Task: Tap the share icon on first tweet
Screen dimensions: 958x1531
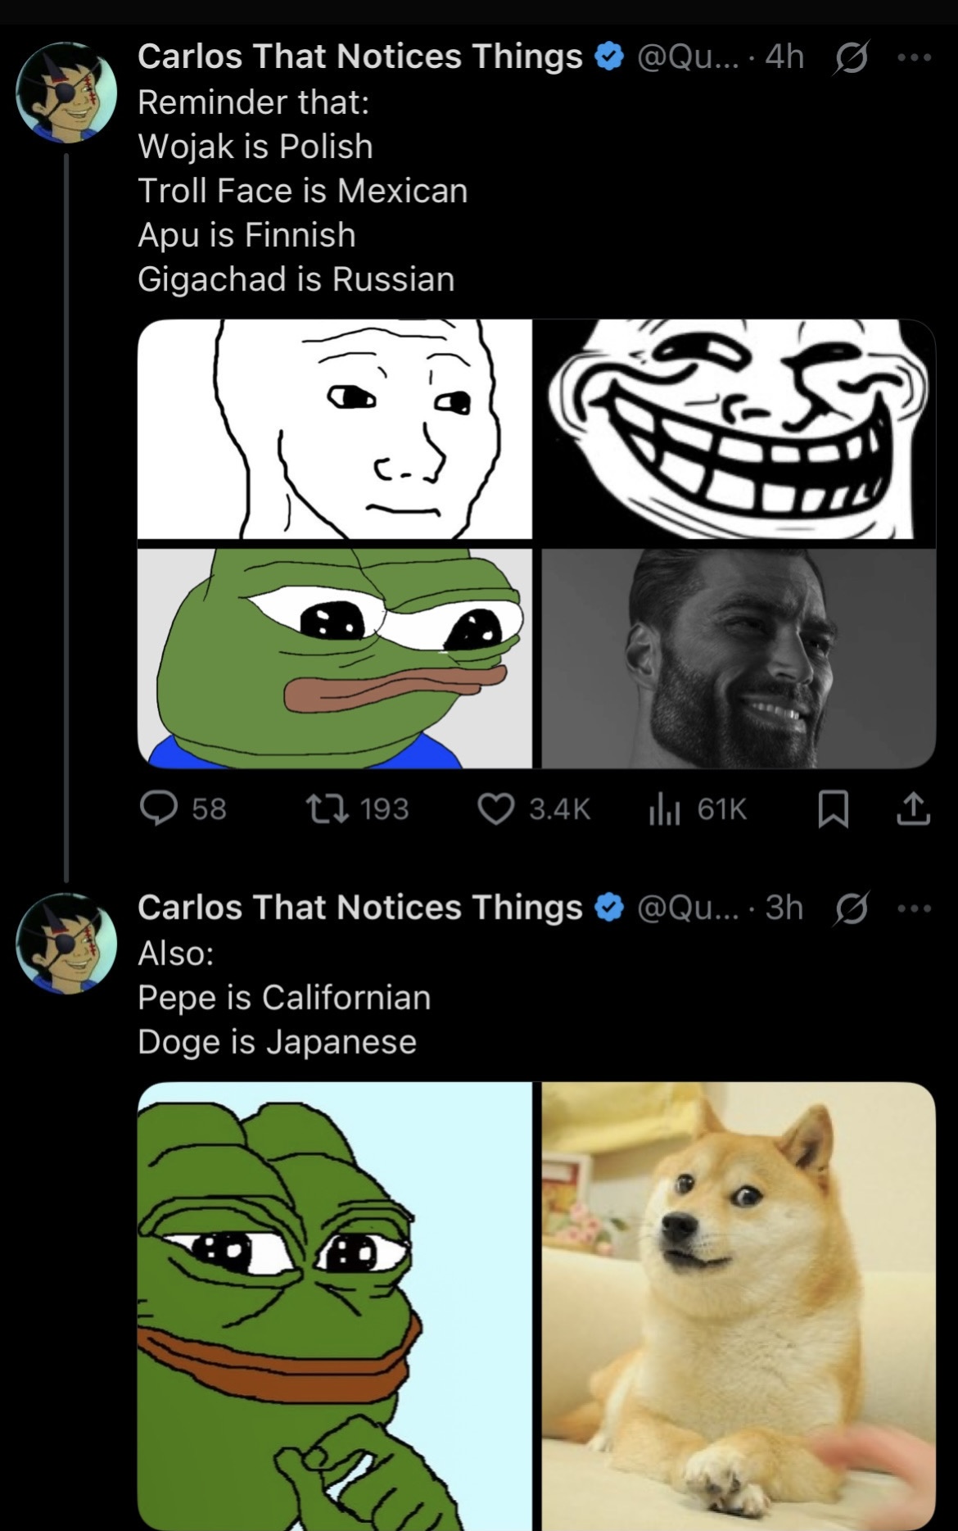Action: 913,809
